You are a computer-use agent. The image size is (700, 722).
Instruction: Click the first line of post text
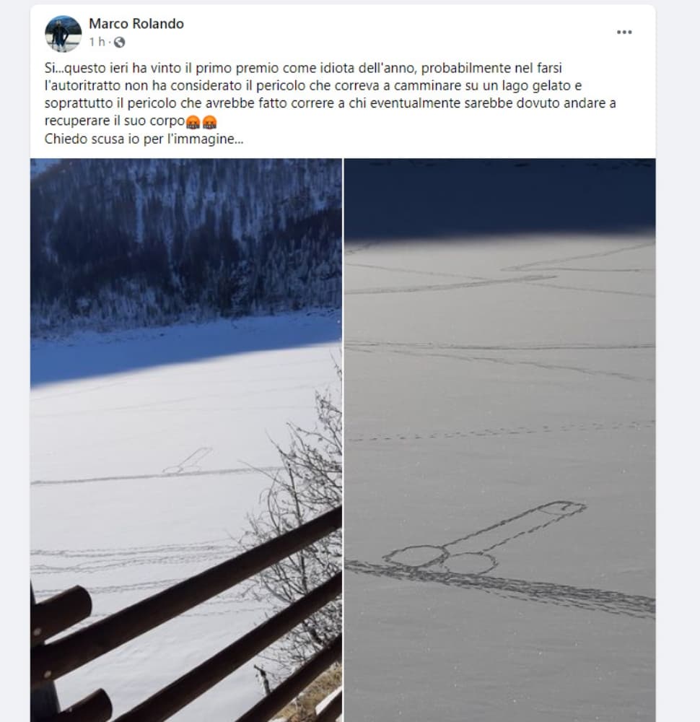pos(303,68)
